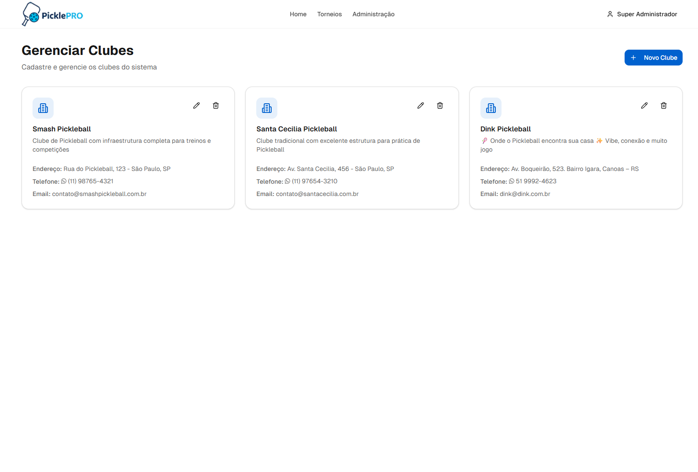Image resolution: width=698 pixels, height=472 pixels.
Task: Delete the Dink Pickleball club
Action: 664,105
